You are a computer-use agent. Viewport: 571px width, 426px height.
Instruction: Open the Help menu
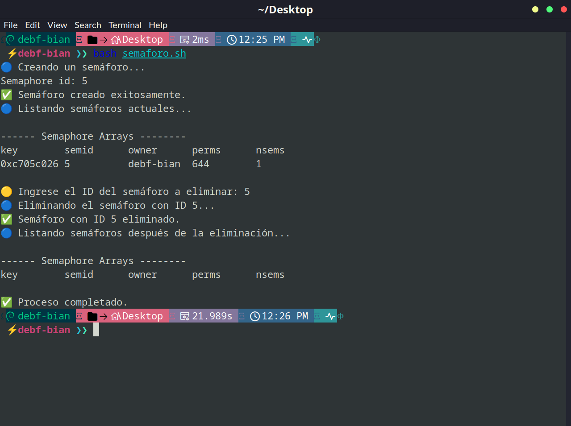pos(158,25)
